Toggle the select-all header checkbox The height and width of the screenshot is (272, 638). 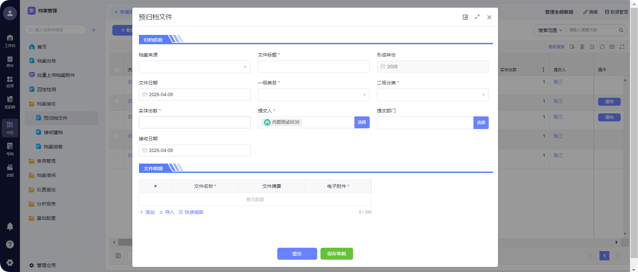pyautogui.click(x=117, y=70)
